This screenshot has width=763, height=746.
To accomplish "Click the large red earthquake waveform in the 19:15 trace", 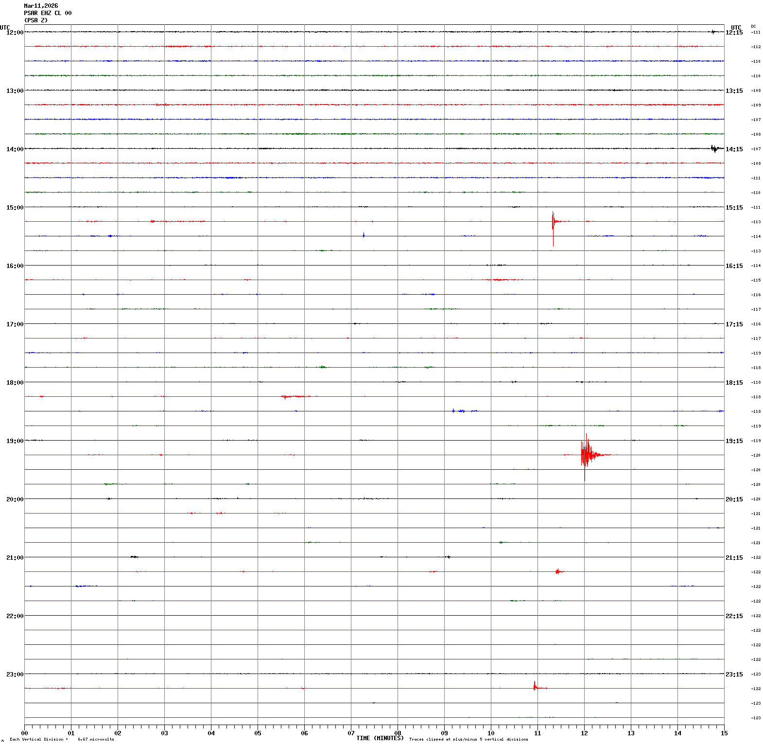I will (587, 454).
